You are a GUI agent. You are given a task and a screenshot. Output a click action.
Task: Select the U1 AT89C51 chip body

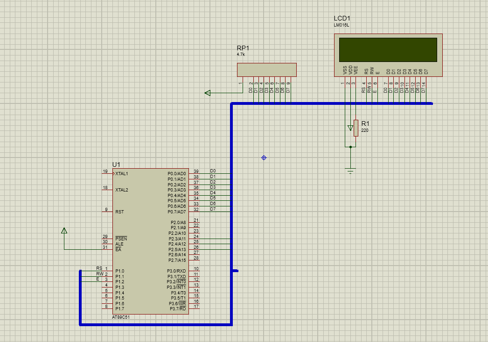coord(151,241)
